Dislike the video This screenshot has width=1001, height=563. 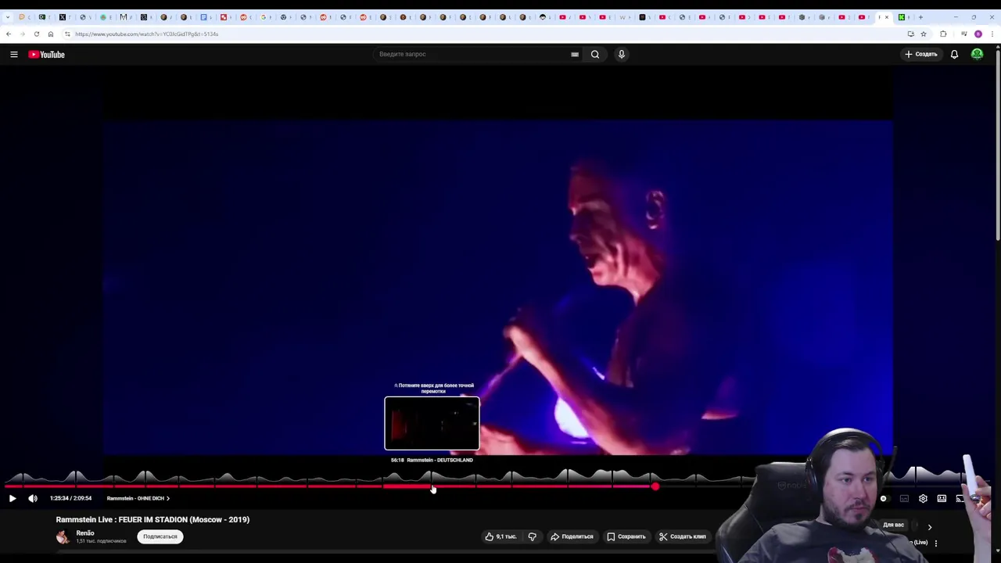click(533, 536)
